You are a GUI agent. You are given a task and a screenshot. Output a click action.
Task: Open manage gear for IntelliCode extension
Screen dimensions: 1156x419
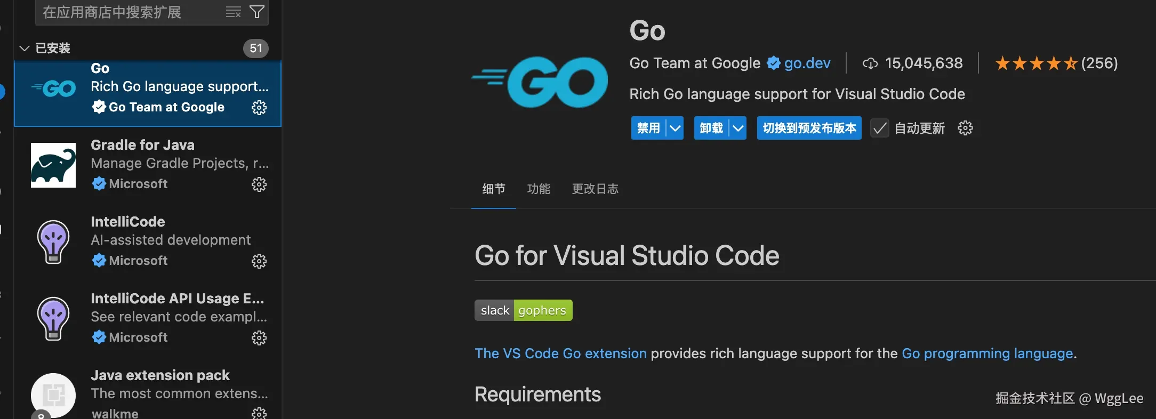click(259, 261)
